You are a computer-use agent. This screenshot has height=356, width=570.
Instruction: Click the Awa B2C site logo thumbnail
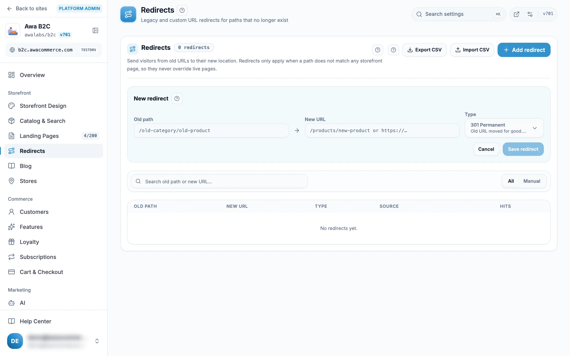tap(13, 31)
